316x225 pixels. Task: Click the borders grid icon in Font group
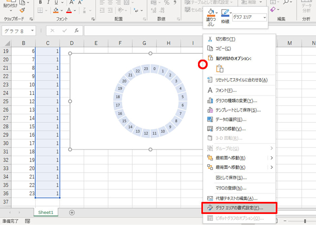click(x=40, y=10)
